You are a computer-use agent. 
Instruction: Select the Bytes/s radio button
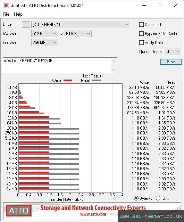tap(136, 198)
